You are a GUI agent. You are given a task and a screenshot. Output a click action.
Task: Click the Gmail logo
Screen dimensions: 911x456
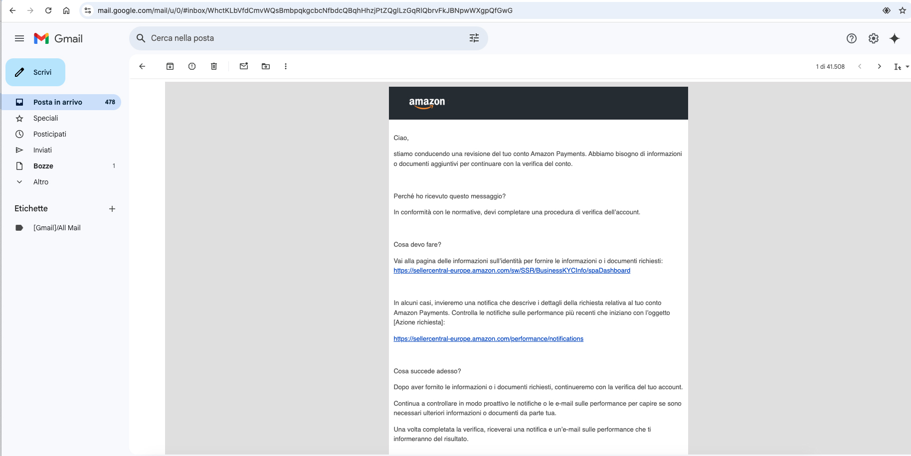tap(58, 38)
